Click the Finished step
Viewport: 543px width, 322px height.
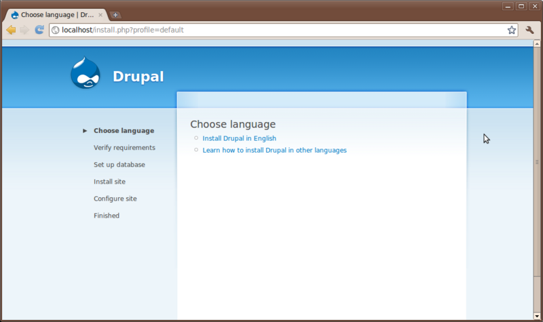pos(107,216)
